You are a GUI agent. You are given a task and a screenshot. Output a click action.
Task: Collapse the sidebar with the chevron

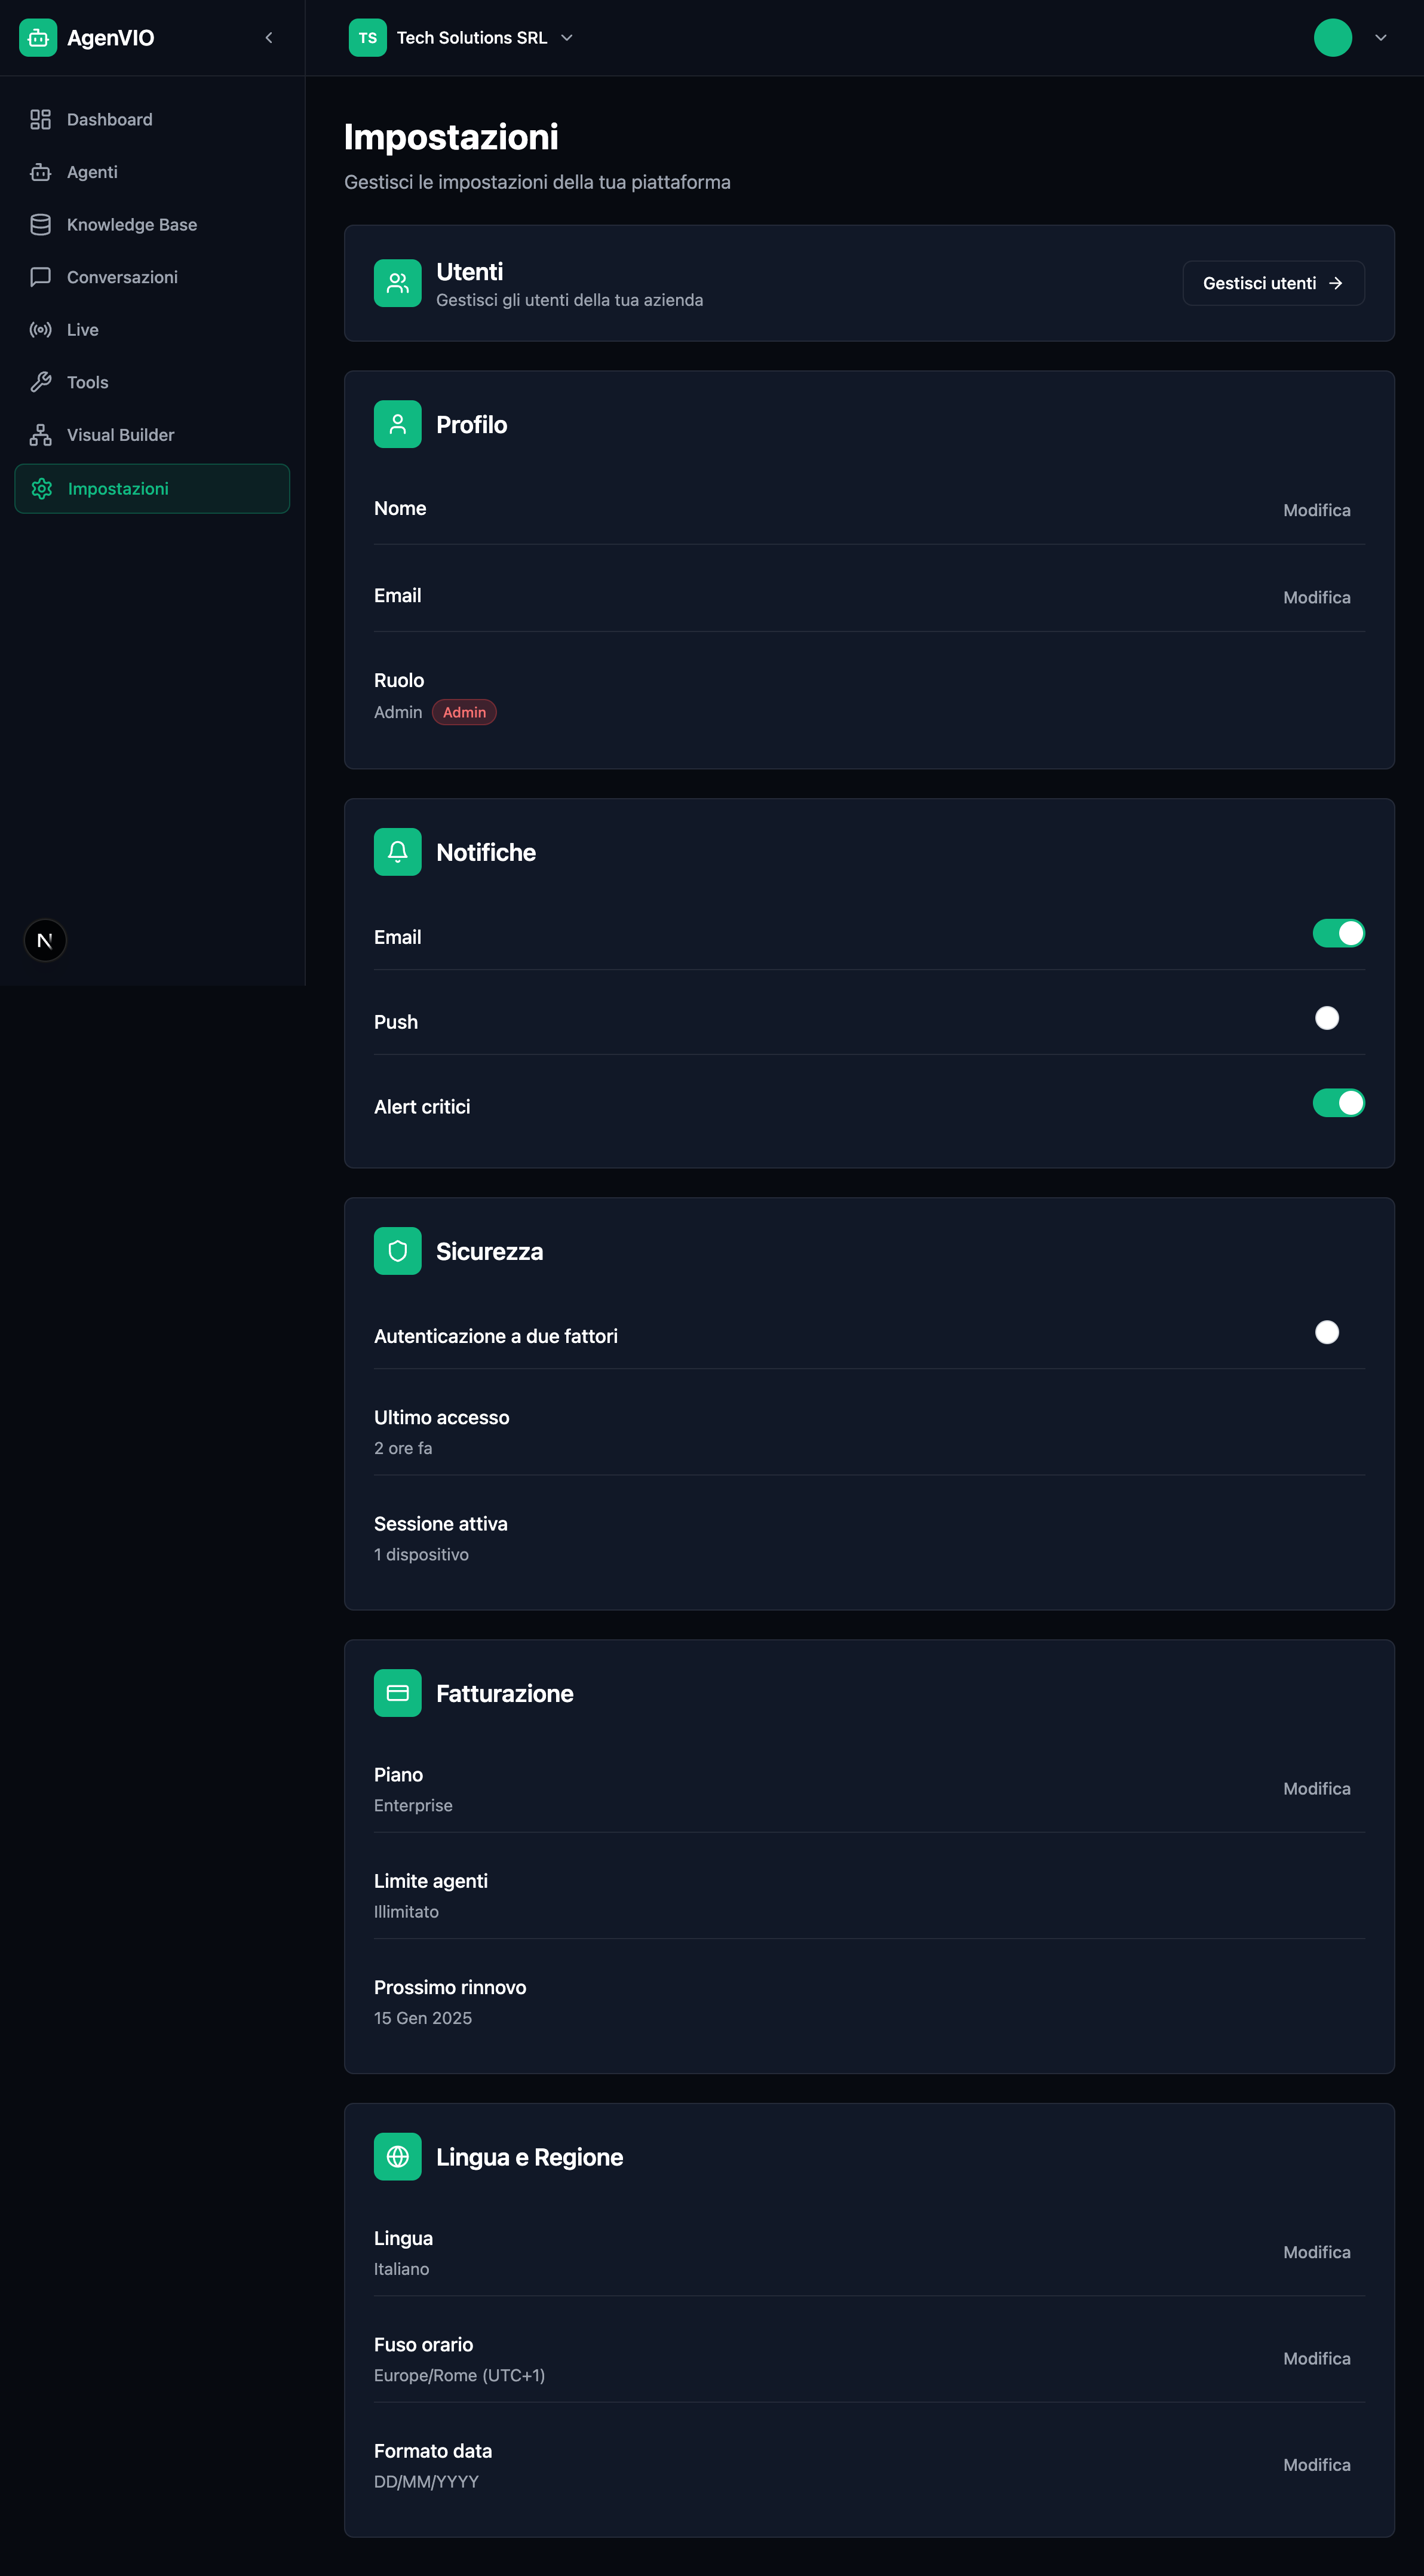point(268,37)
